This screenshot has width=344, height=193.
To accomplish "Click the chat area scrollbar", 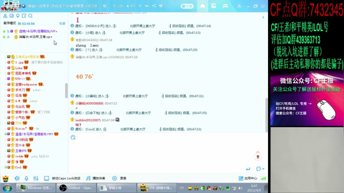I will [266, 115].
